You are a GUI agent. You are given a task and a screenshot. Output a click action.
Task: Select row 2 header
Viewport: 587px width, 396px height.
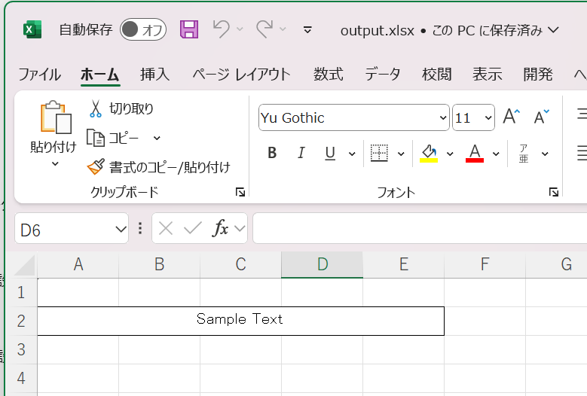[21, 321]
